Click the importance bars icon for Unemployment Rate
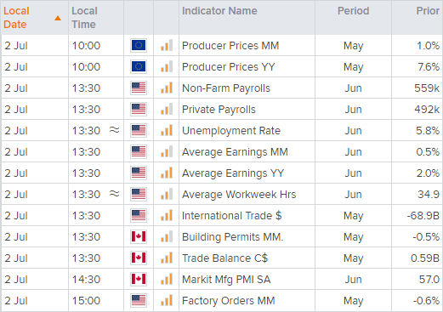443x312 pixels. (167, 130)
